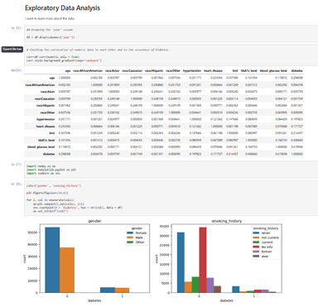Select the Exploratory Data Analysis heading
Viewport: 318px width, 307px height.
coord(62,8)
